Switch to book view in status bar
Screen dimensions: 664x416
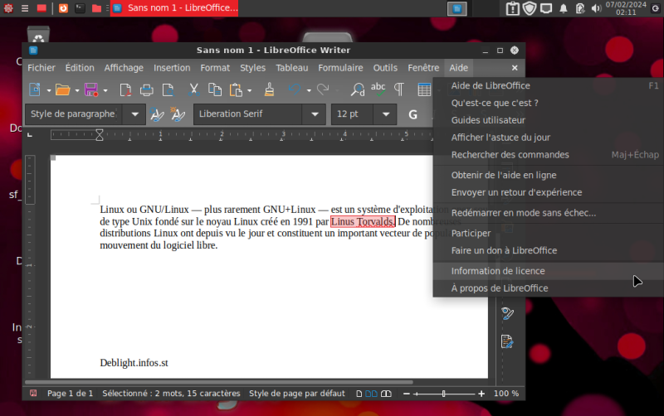coord(388,394)
